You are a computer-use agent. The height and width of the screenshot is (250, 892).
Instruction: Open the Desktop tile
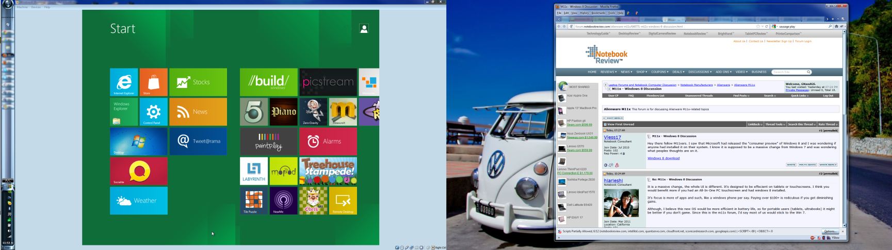coord(139,141)
